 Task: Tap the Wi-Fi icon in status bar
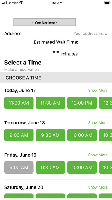21,3
